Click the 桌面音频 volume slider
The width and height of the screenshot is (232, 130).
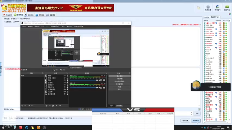(84, 88)
